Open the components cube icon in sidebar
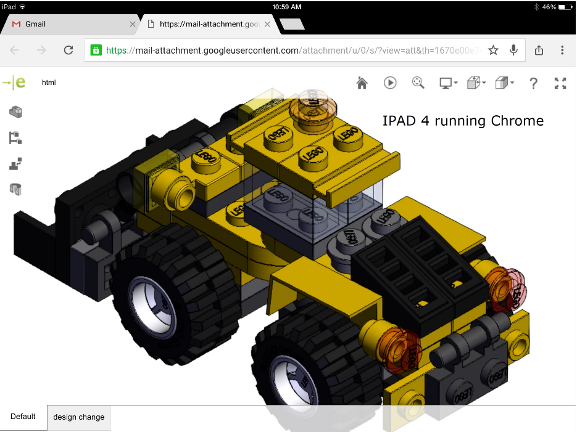Image resolution: width=577 pixels, height=432 pixels. [15, 112]
